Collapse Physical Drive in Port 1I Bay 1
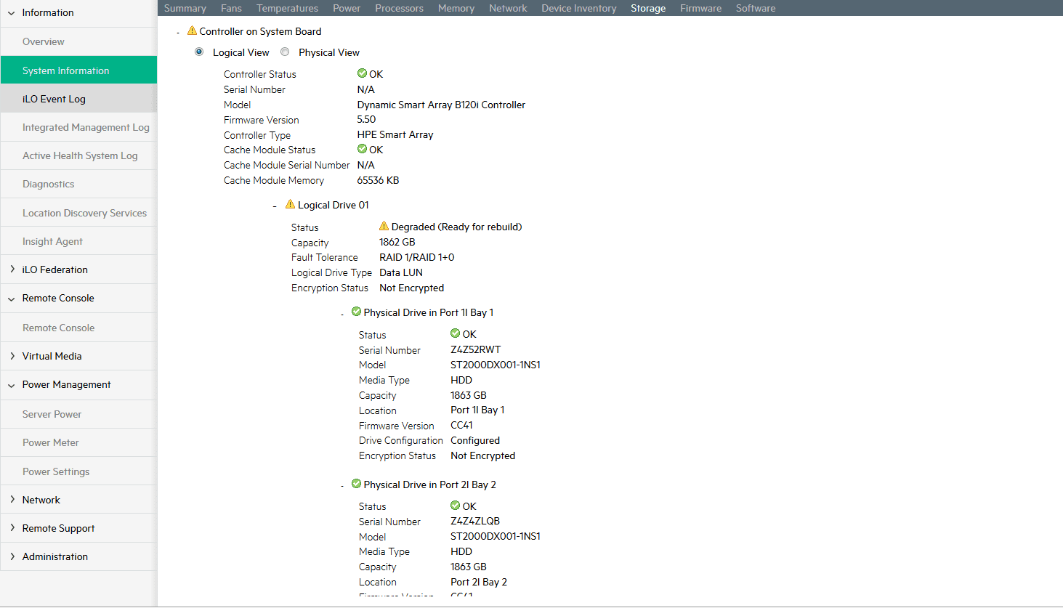Screen dimensions: 1063x608 [342, 314]
